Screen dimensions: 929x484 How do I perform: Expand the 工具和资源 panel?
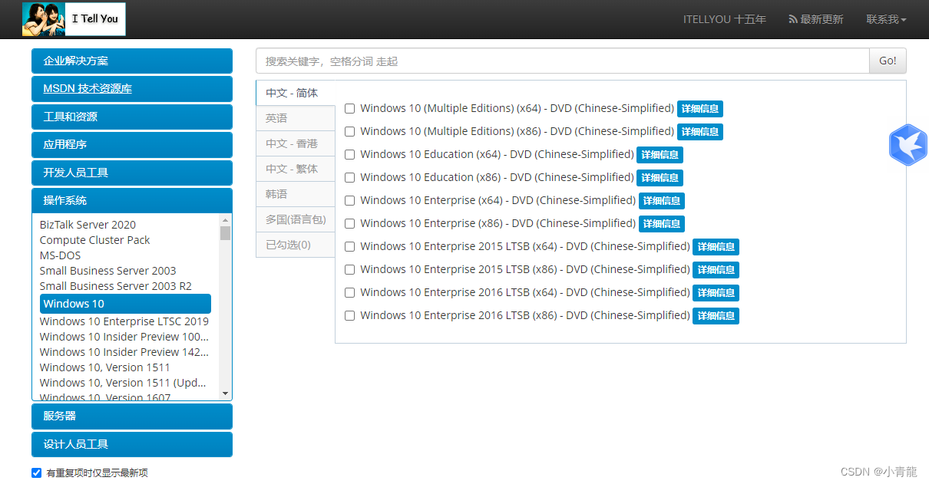point(132,117)
